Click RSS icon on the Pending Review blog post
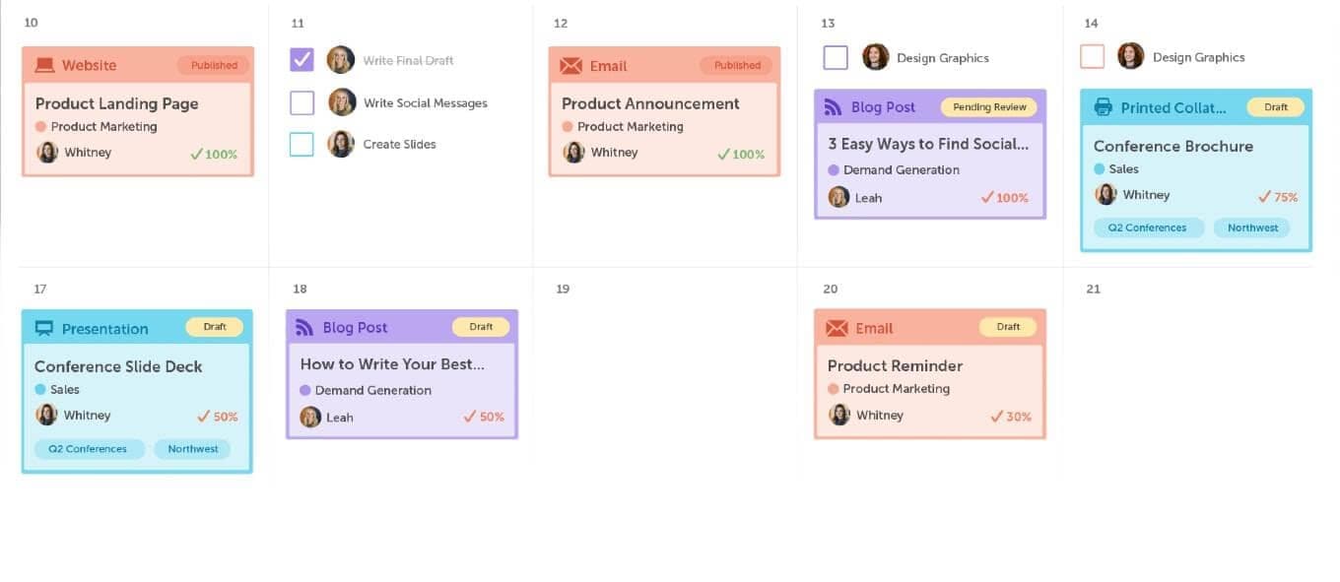 pos(834,107)
